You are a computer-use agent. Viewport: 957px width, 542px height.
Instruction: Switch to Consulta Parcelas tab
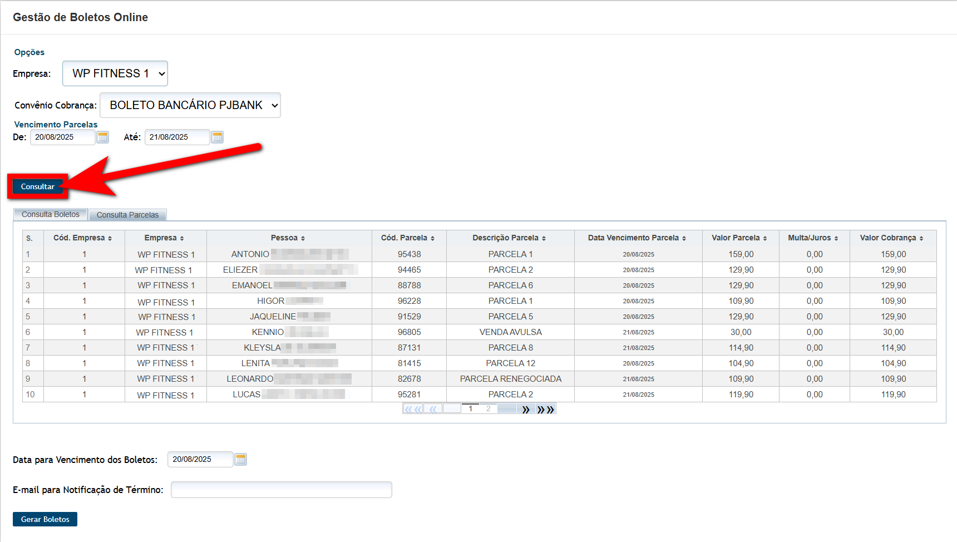(127, 215)
